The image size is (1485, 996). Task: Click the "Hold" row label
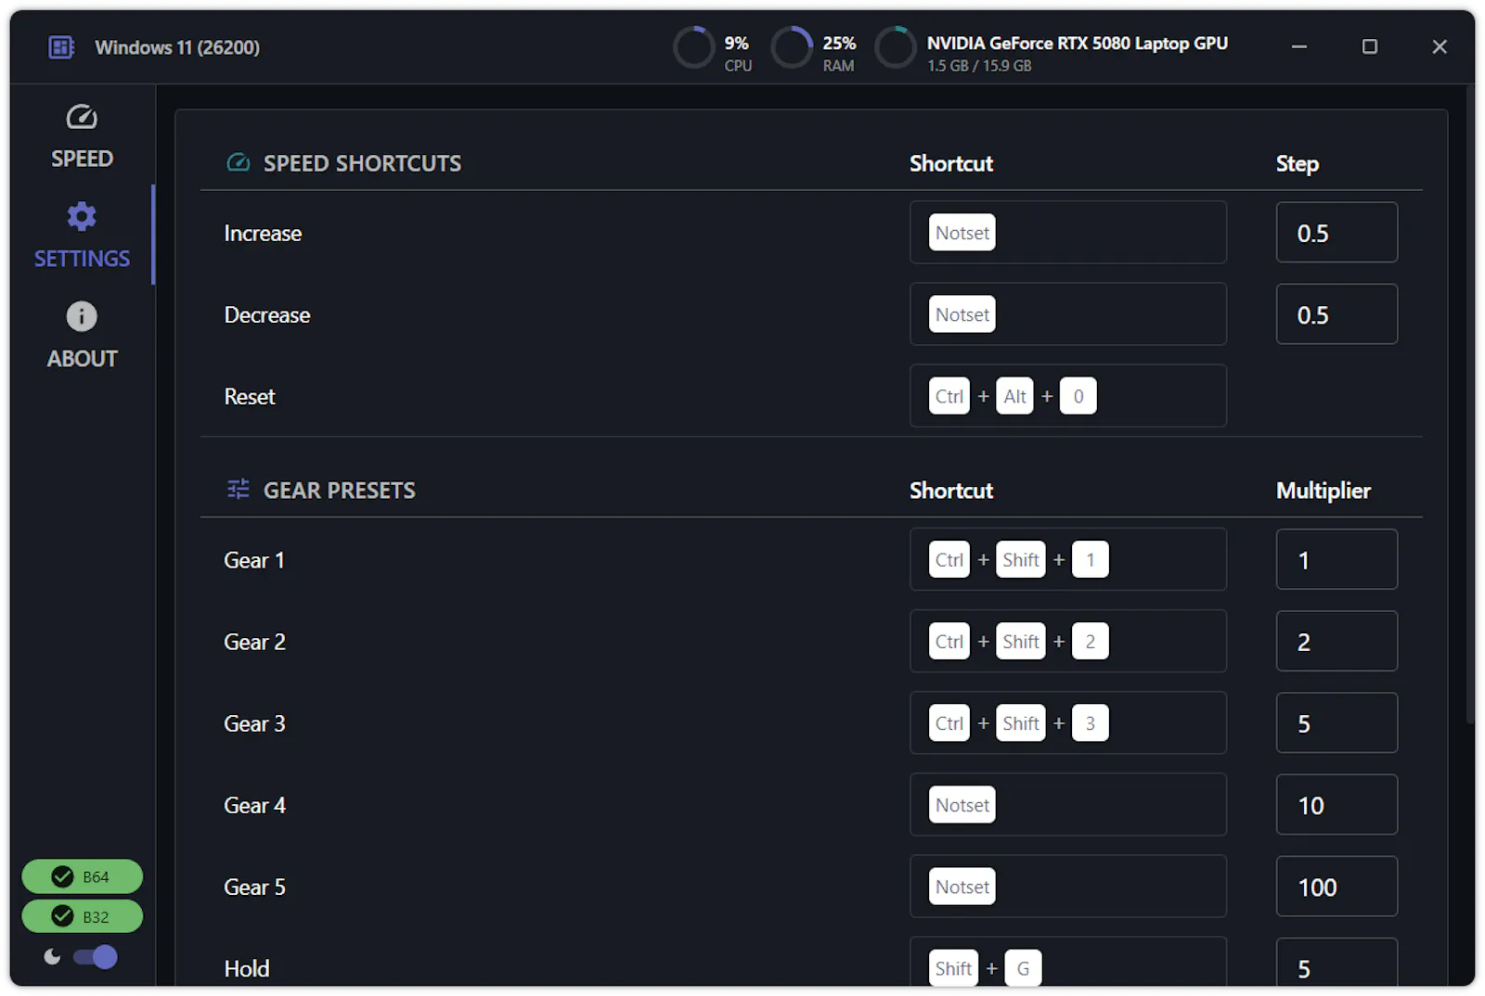[x=247, y=968]
